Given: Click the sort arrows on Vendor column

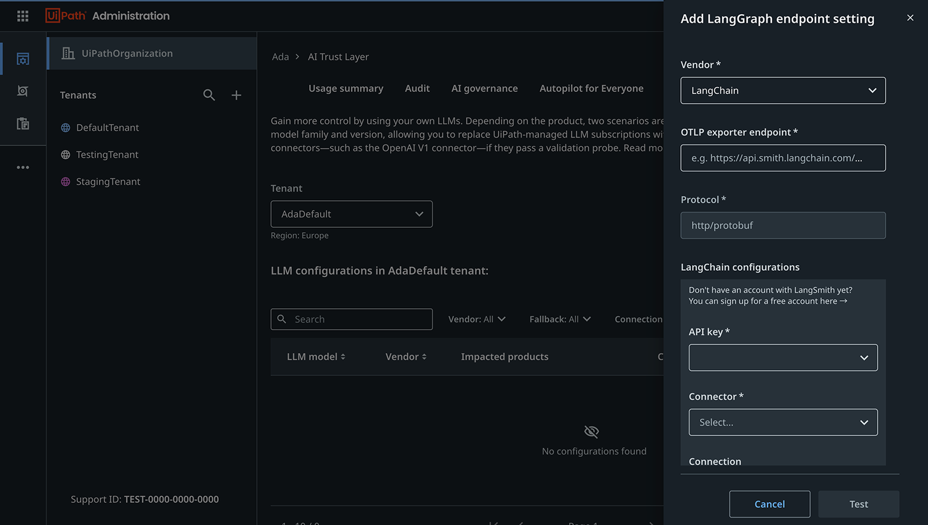Looking at the screenshot, I should 424,357.
